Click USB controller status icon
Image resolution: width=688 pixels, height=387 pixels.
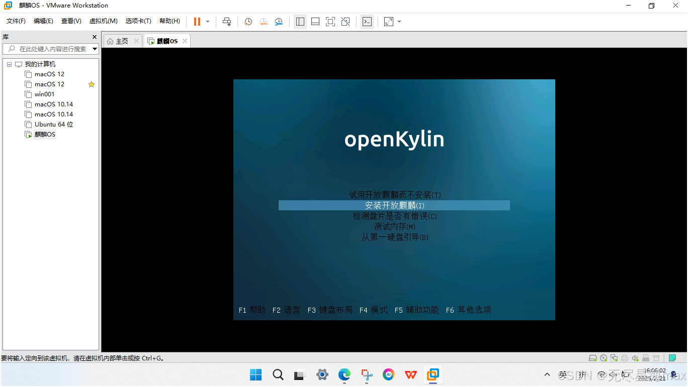646,358
